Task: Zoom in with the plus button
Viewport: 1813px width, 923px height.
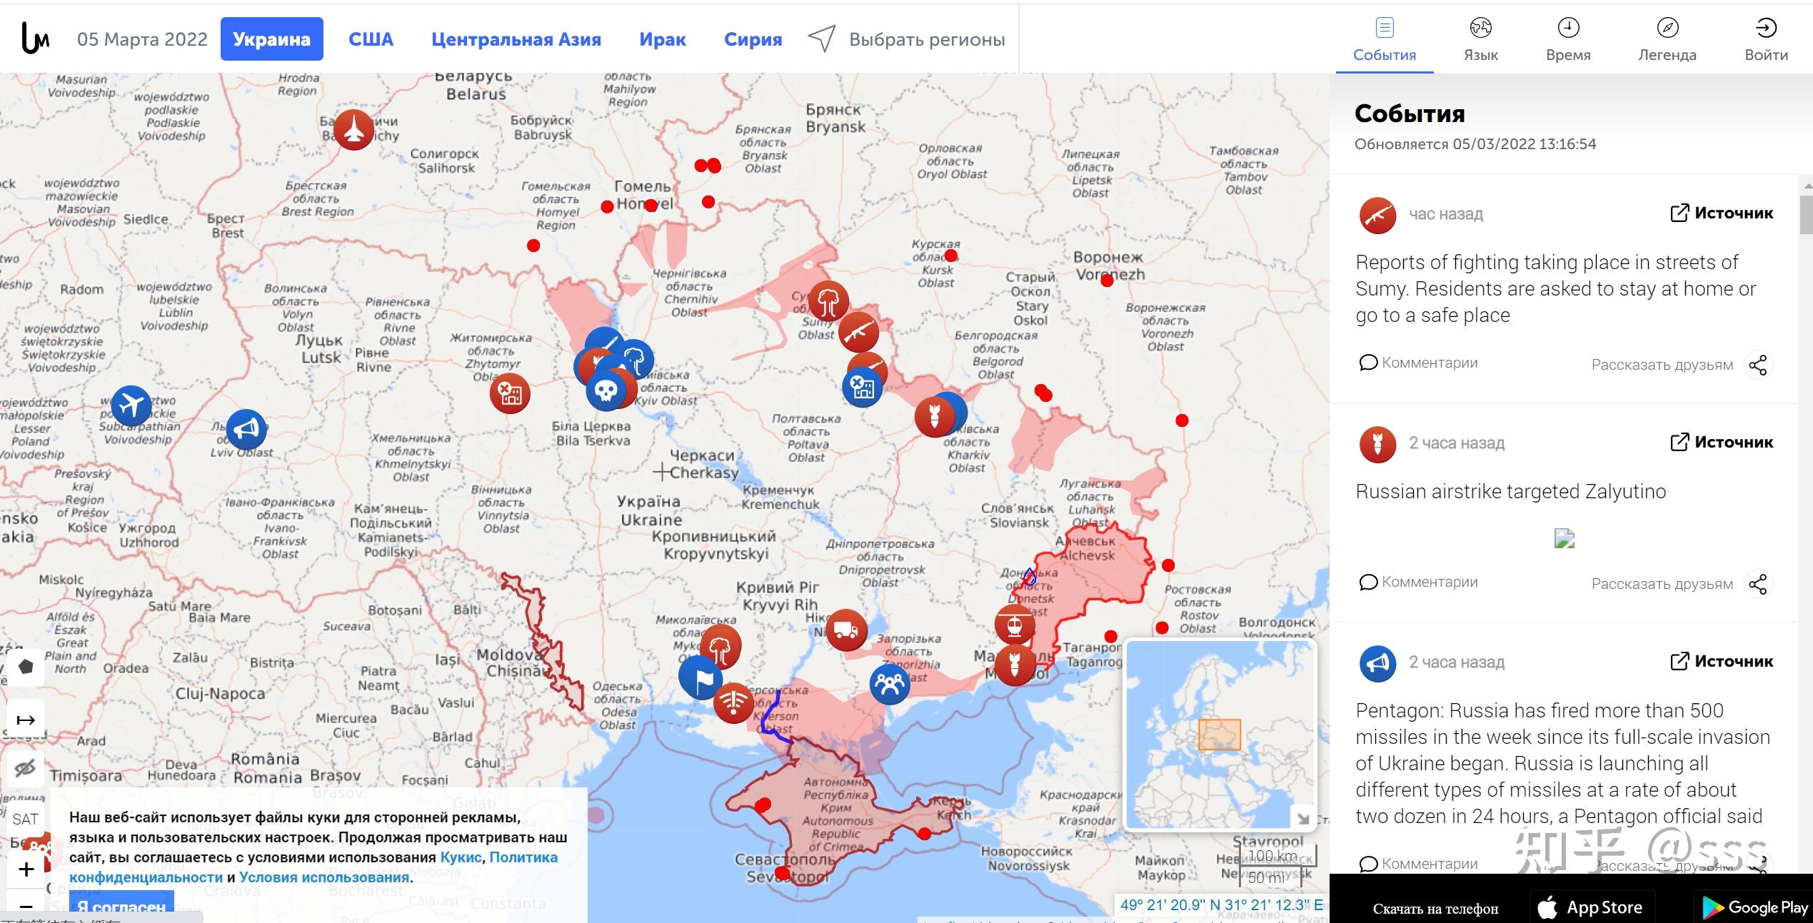Action: point(26,869)
